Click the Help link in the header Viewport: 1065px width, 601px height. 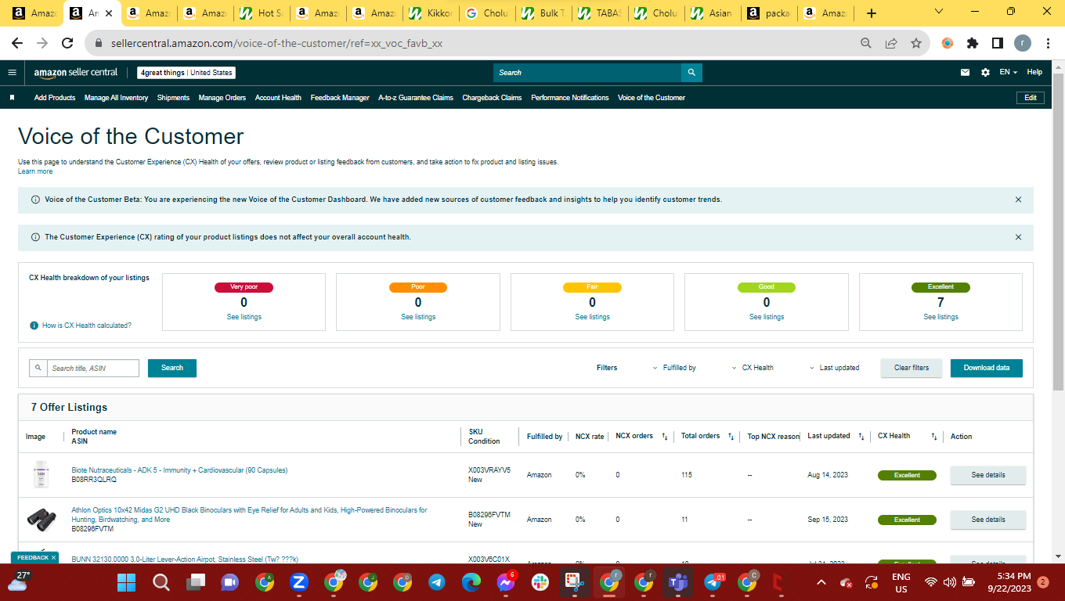point(1034,72)
